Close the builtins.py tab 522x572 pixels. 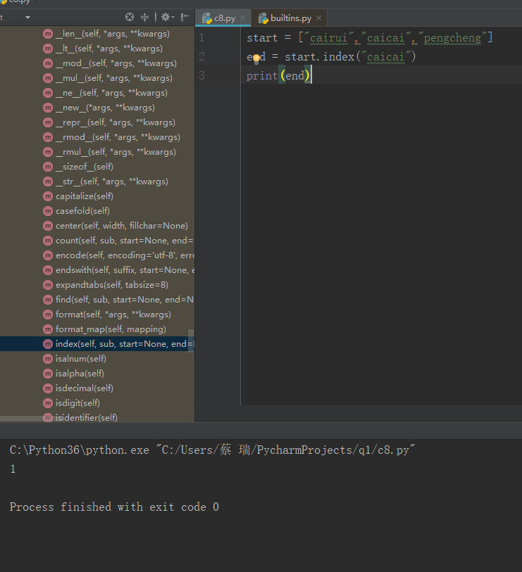(x=318, y=18)
